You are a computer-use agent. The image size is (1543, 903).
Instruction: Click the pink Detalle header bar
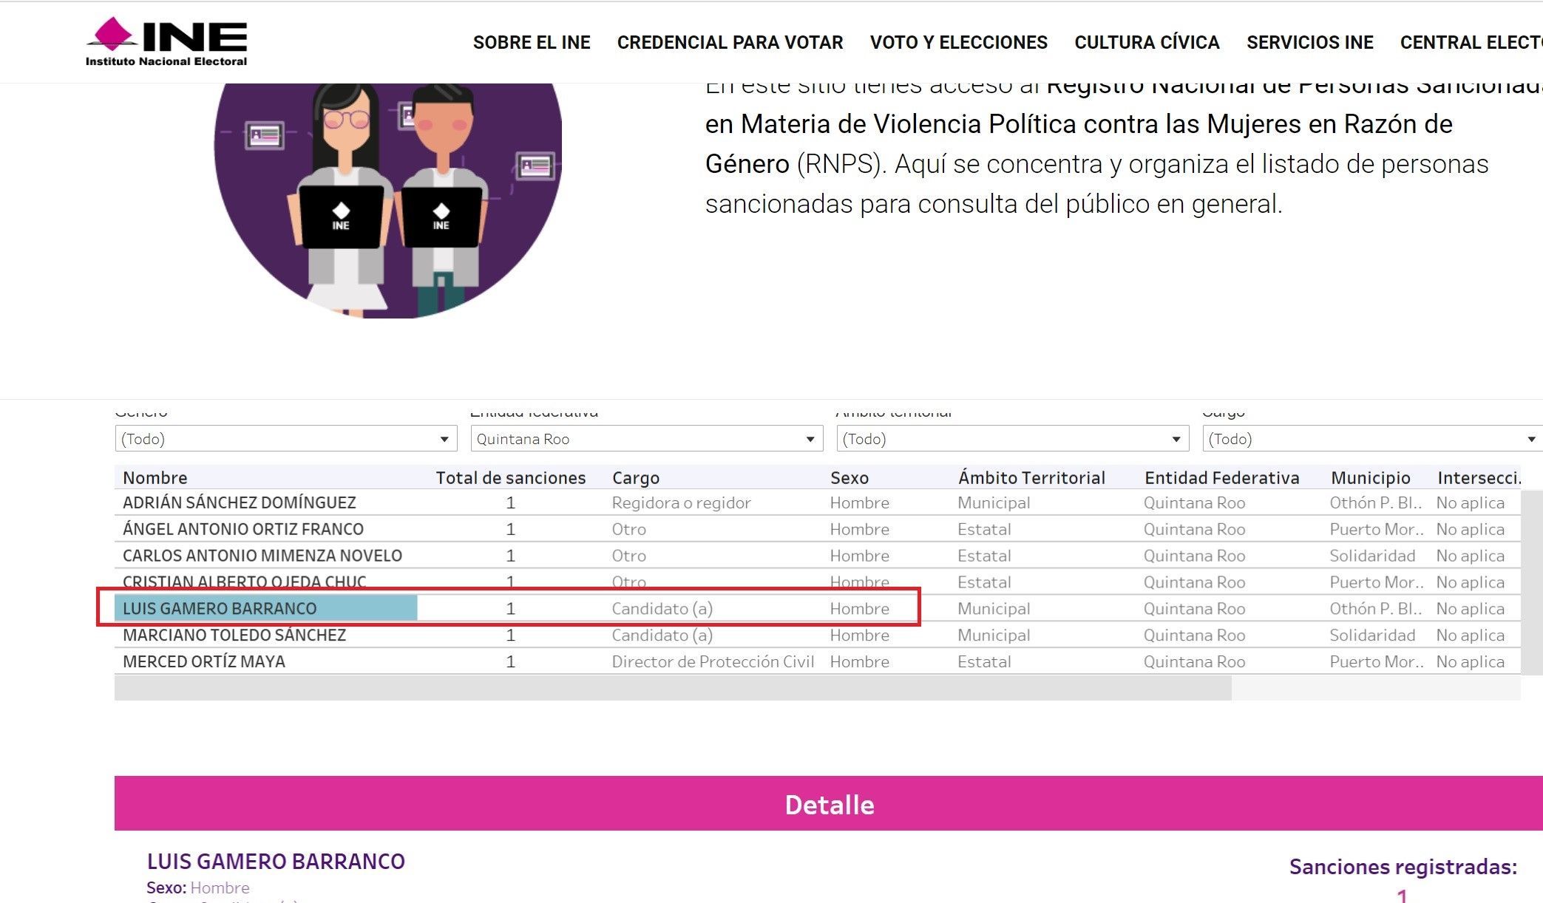(829, 803)
